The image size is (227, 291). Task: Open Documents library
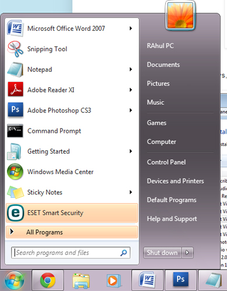point(163,65)
